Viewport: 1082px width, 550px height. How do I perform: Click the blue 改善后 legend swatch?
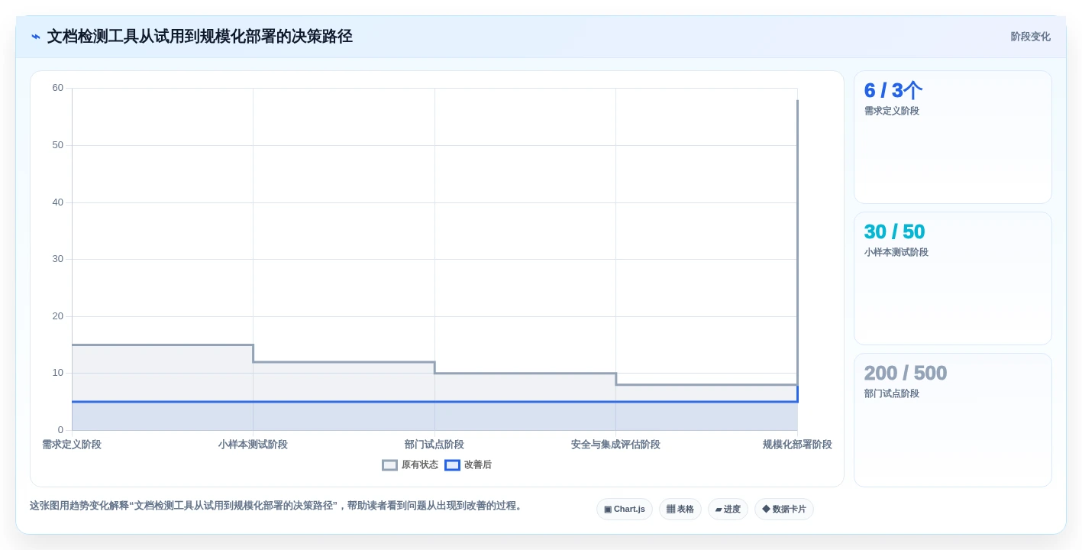point(452,464)
